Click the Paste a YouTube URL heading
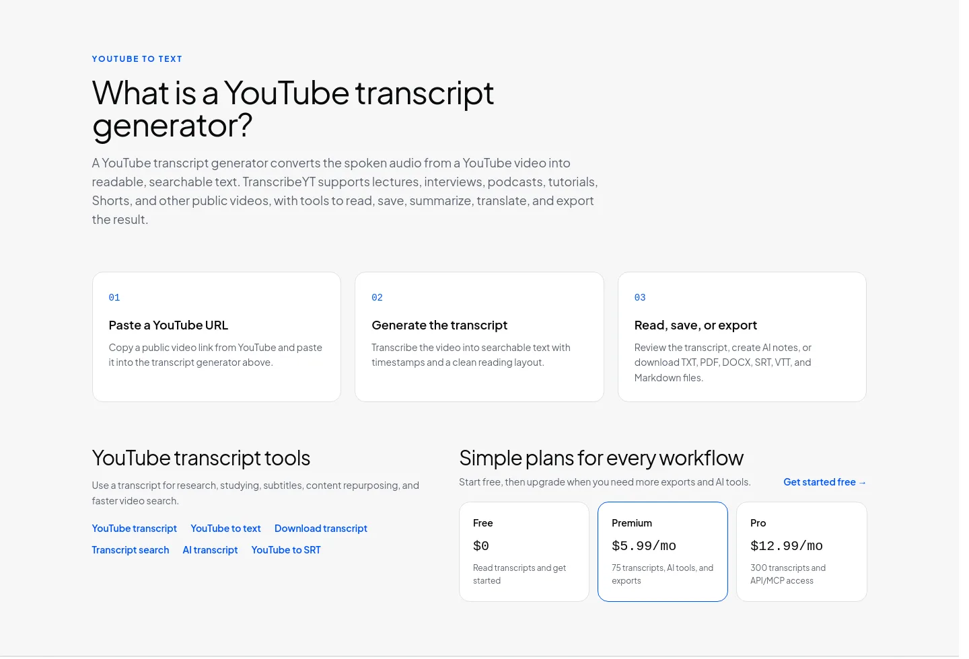The height and width of the screenshot is (659, 969). point(168,325)
